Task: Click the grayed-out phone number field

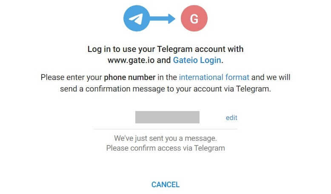Action: 167,117
